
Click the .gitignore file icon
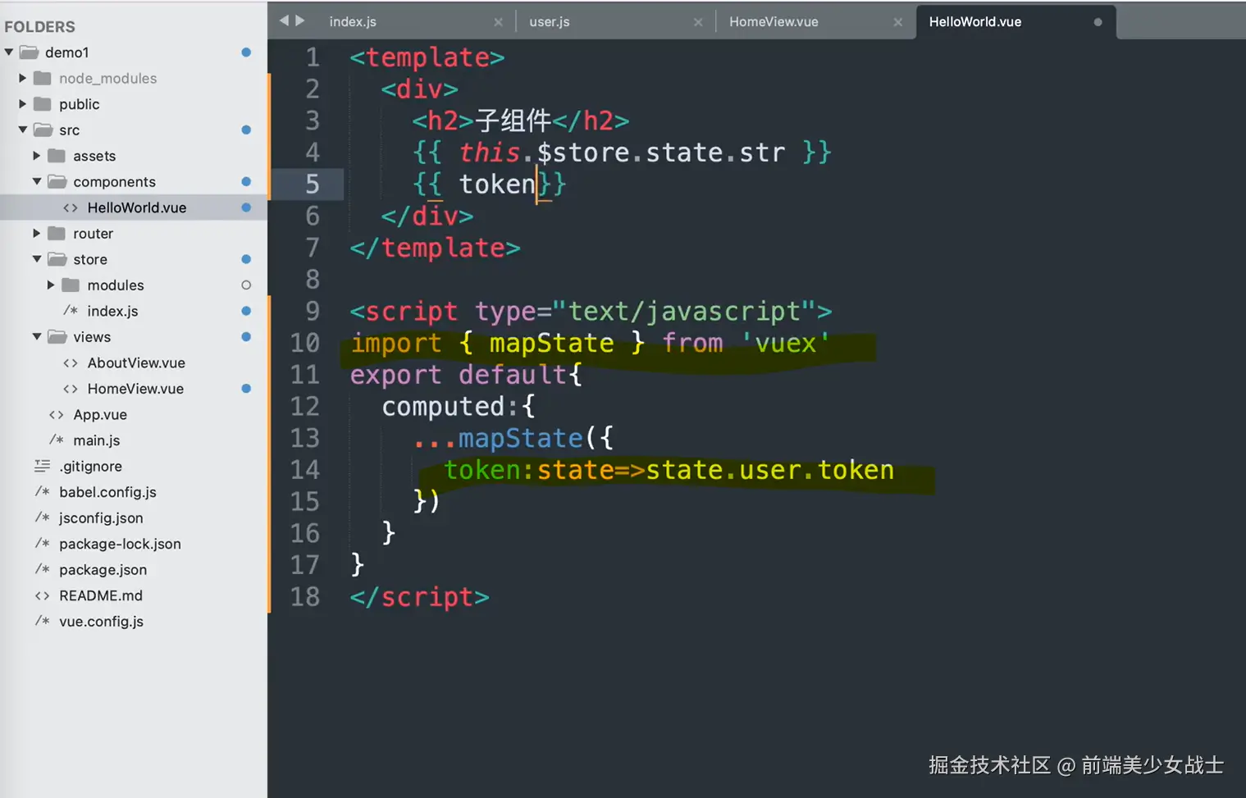[43, 467]
